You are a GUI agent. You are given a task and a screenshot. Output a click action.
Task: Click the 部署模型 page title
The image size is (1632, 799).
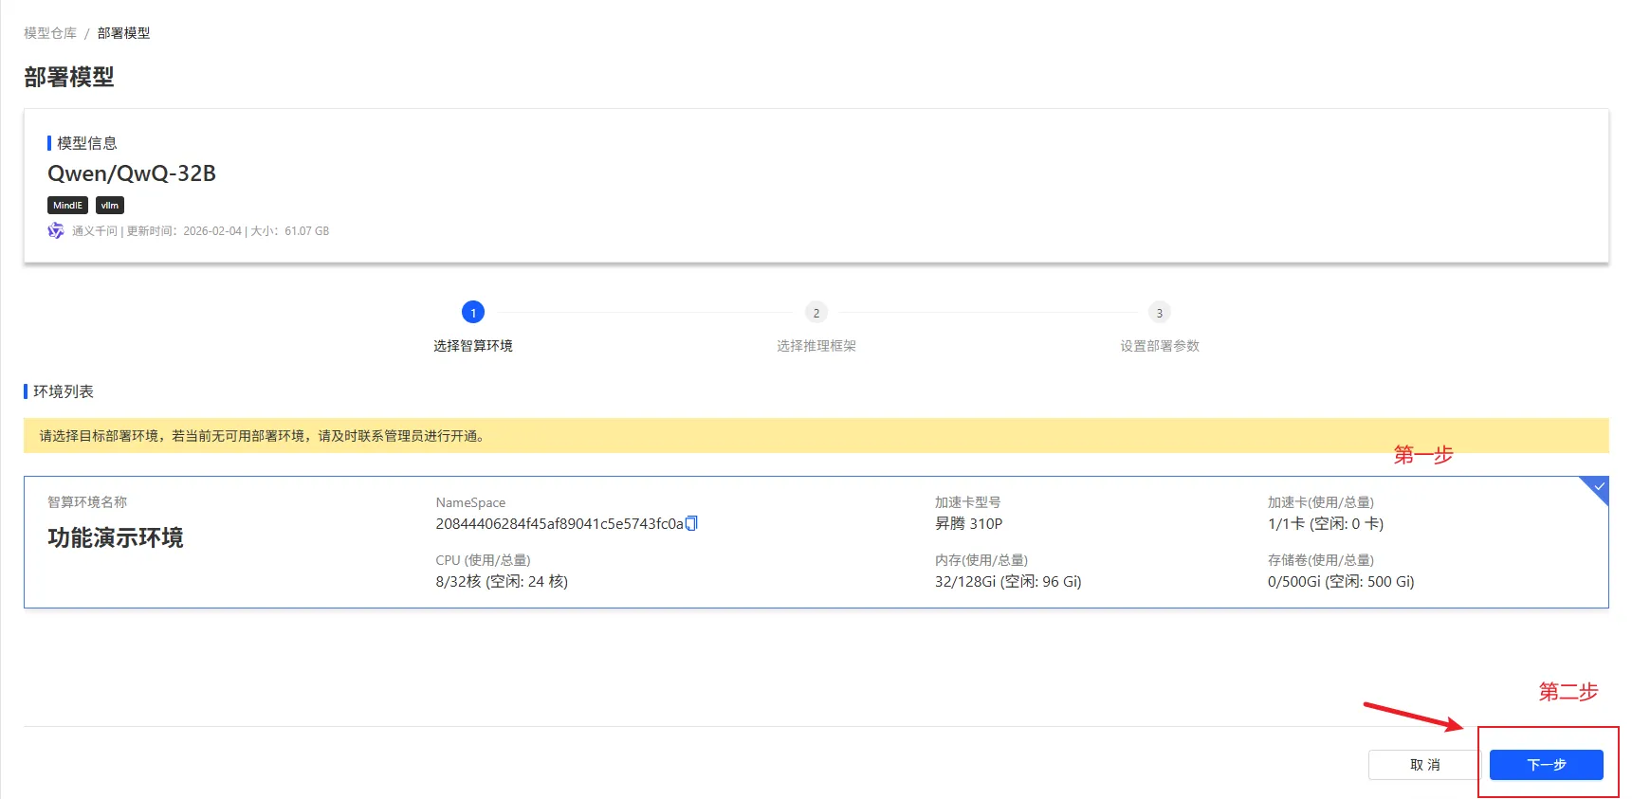69,77
